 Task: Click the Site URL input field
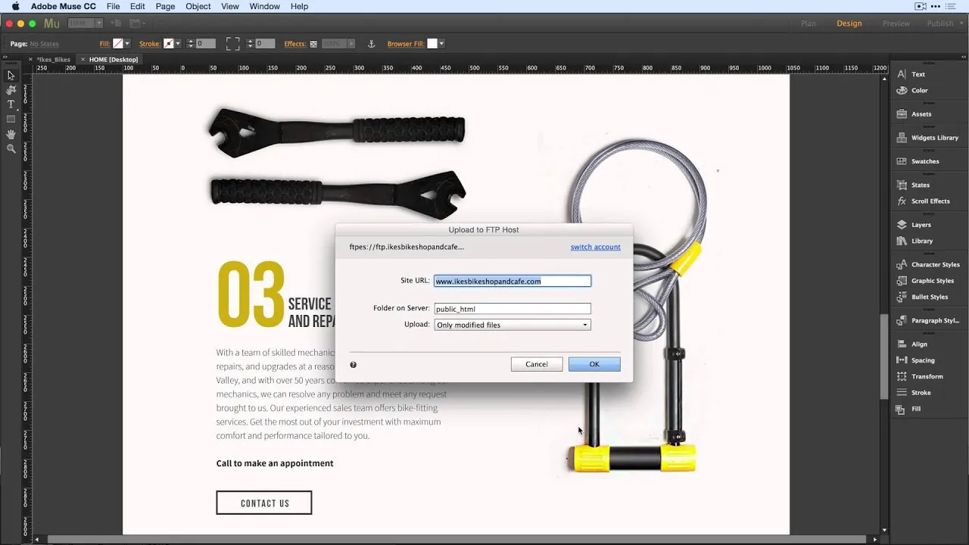(513, 281)
